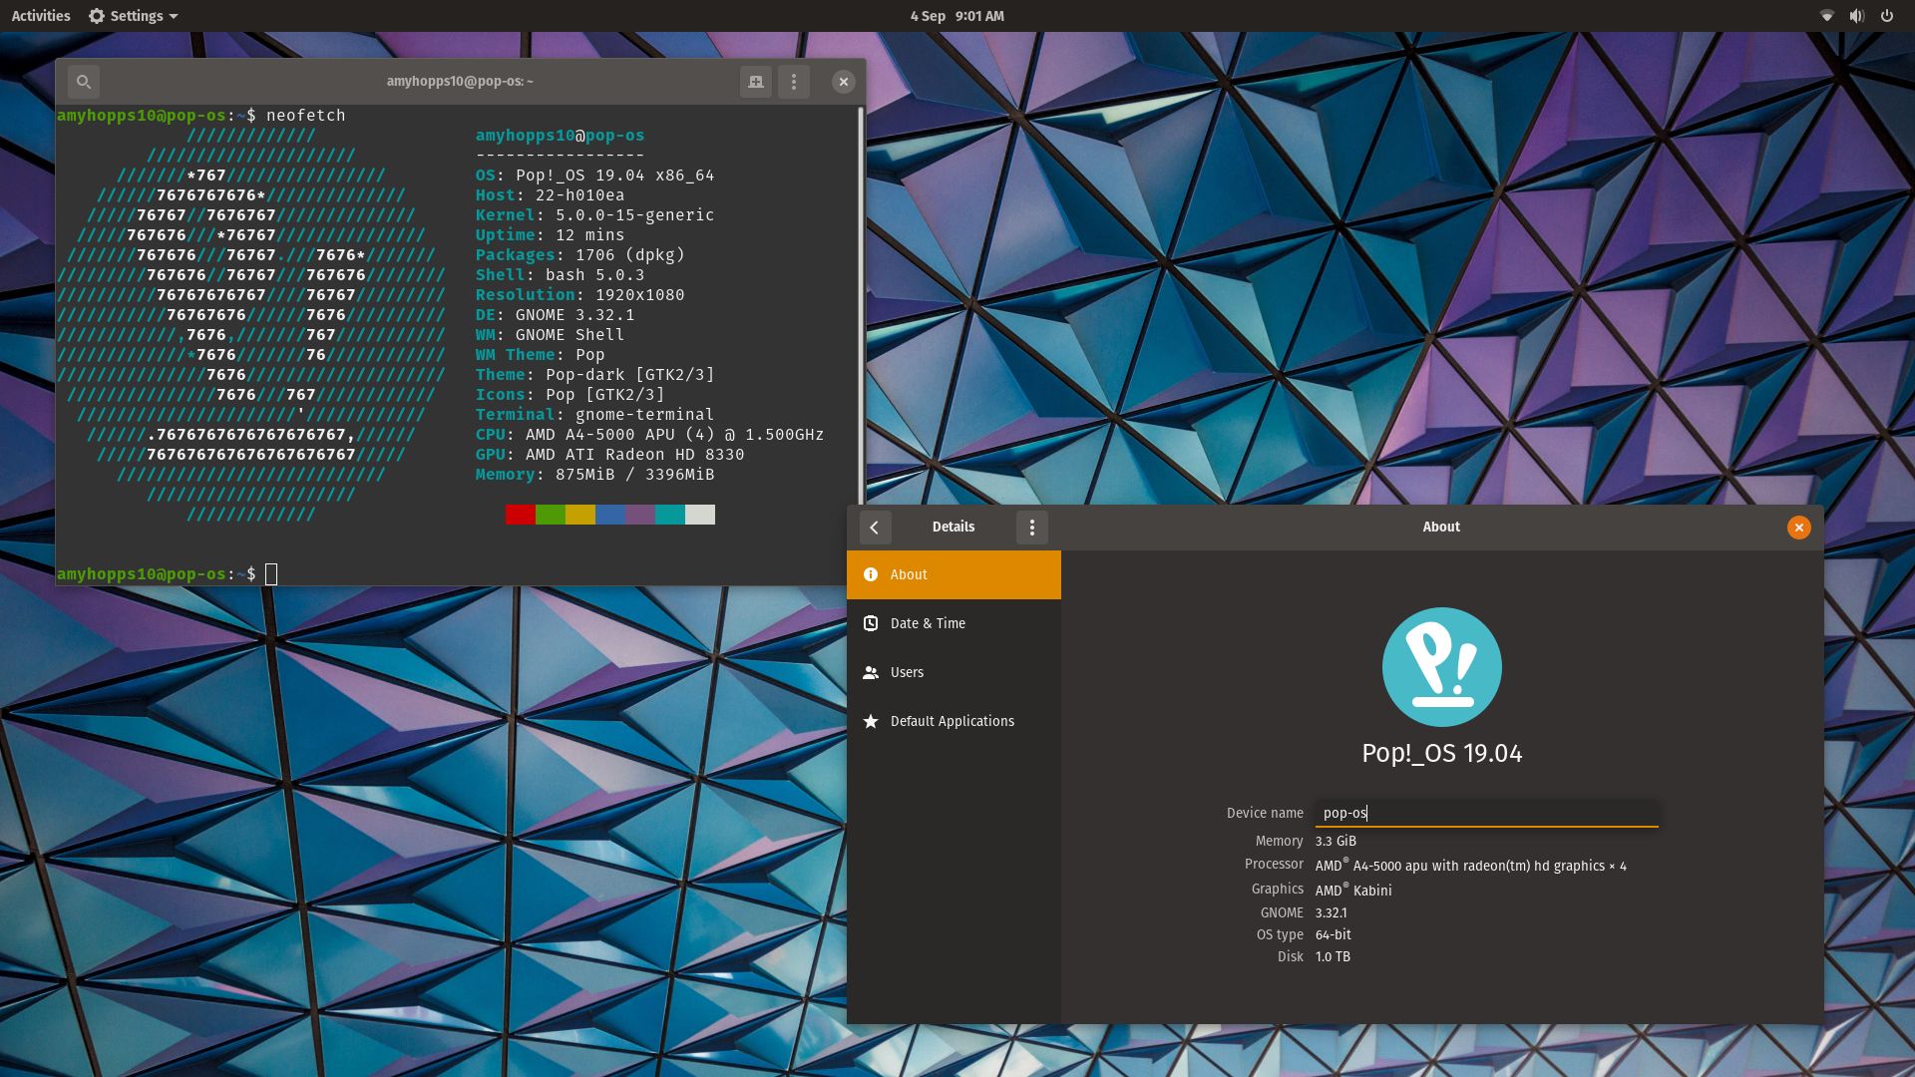The image size is (1915, 1077).
Task: Open the terminal search icon
Action: click(x=84, y=82)
